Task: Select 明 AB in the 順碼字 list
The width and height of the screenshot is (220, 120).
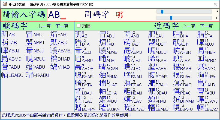Action: (8, 34)
